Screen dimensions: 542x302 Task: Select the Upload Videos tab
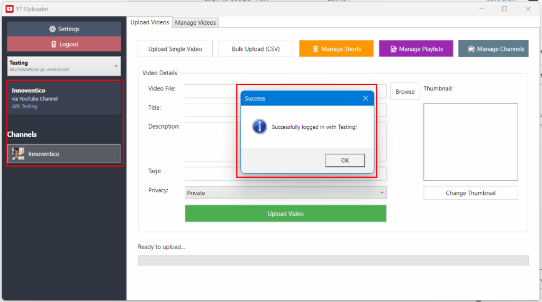(149, 22)
